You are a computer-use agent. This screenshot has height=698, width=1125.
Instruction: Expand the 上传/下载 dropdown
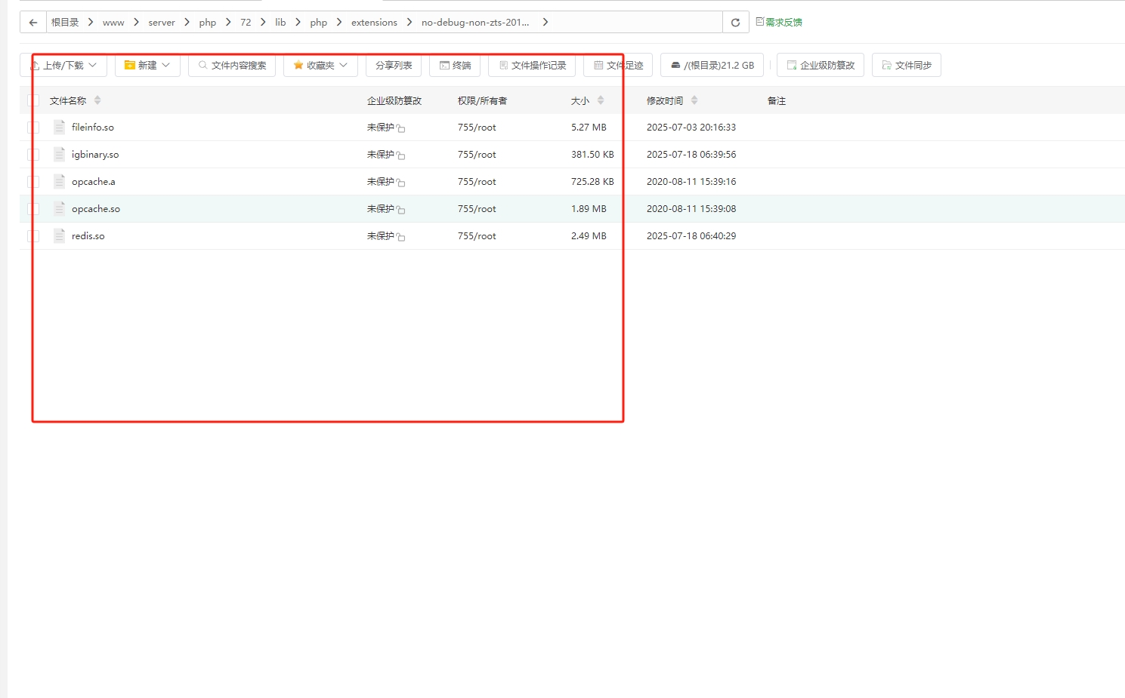63,65
